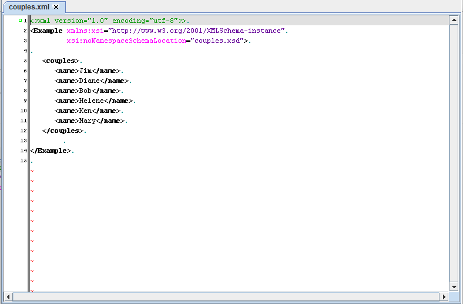Click the name Jim on line 6

[86, 71]
